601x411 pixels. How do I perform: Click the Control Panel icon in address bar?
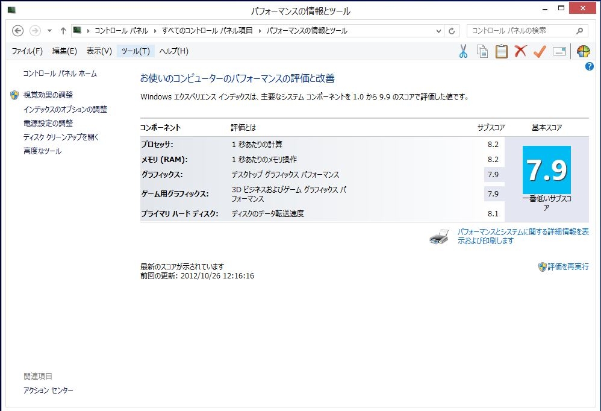coord(78,30)
